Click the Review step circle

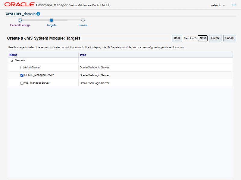(x=83, y=20)
